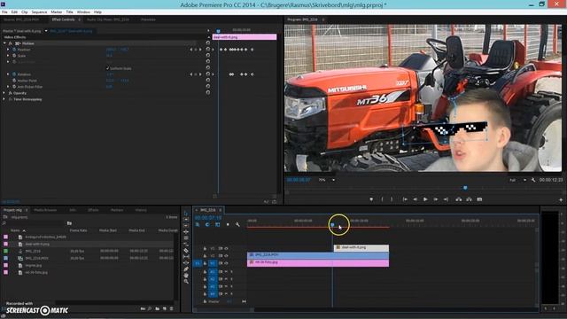Select the deal-with-it.png clip in the timeline
The height and width of the screenshot is (319, 567).
coord(361,248)
